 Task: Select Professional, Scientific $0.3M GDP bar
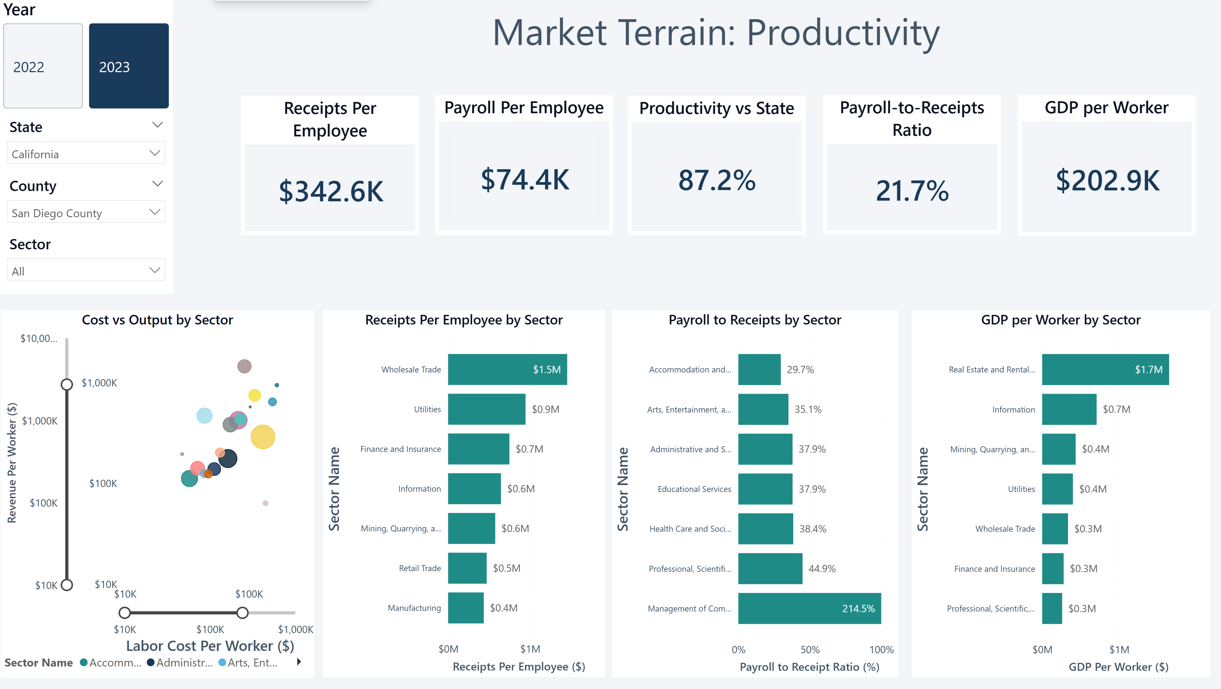coord(1052,608)
